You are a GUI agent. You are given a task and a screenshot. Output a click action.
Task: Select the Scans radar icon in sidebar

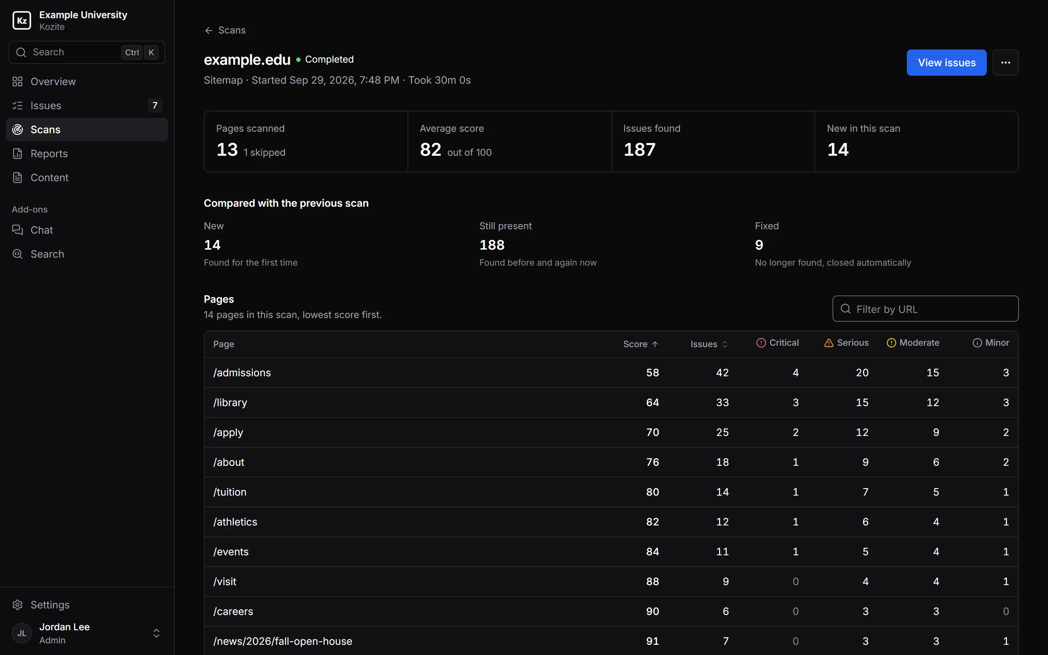coord(17,130)
